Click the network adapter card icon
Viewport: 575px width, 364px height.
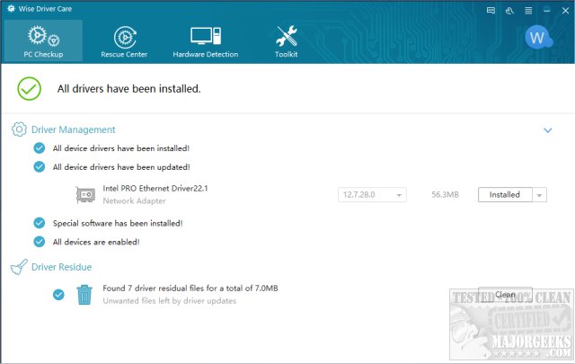85,194
